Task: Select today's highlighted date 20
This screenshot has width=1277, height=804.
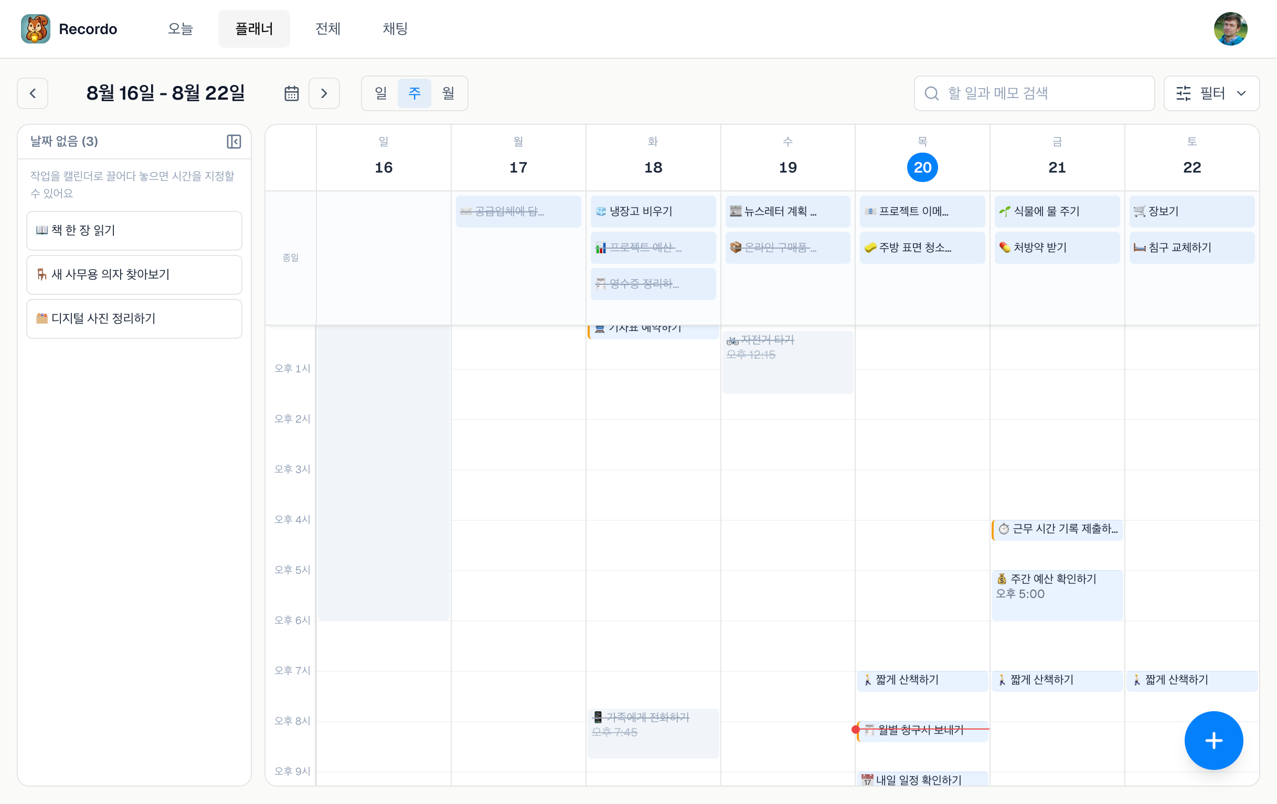Action: [922, 167]
